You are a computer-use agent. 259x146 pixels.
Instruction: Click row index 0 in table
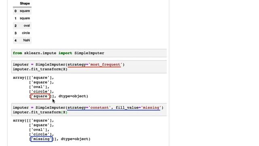tap(15, 11)
